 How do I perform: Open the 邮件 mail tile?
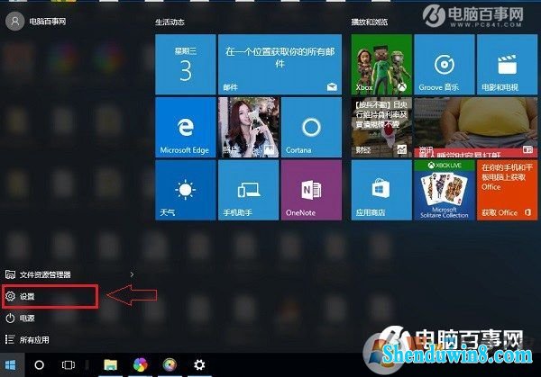[280, 64]
